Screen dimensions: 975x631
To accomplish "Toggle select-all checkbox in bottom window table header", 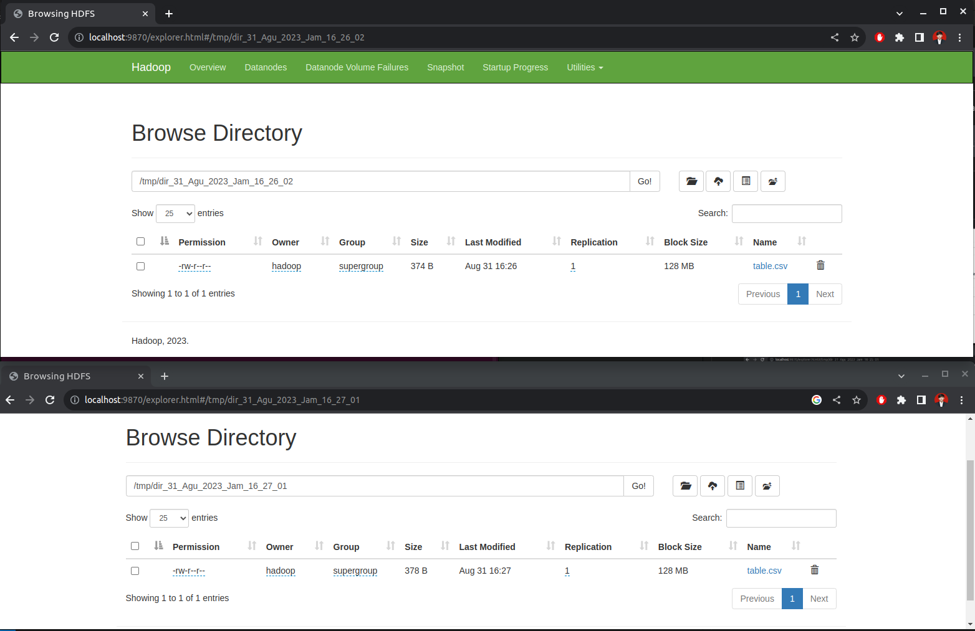I will point(135,546).
